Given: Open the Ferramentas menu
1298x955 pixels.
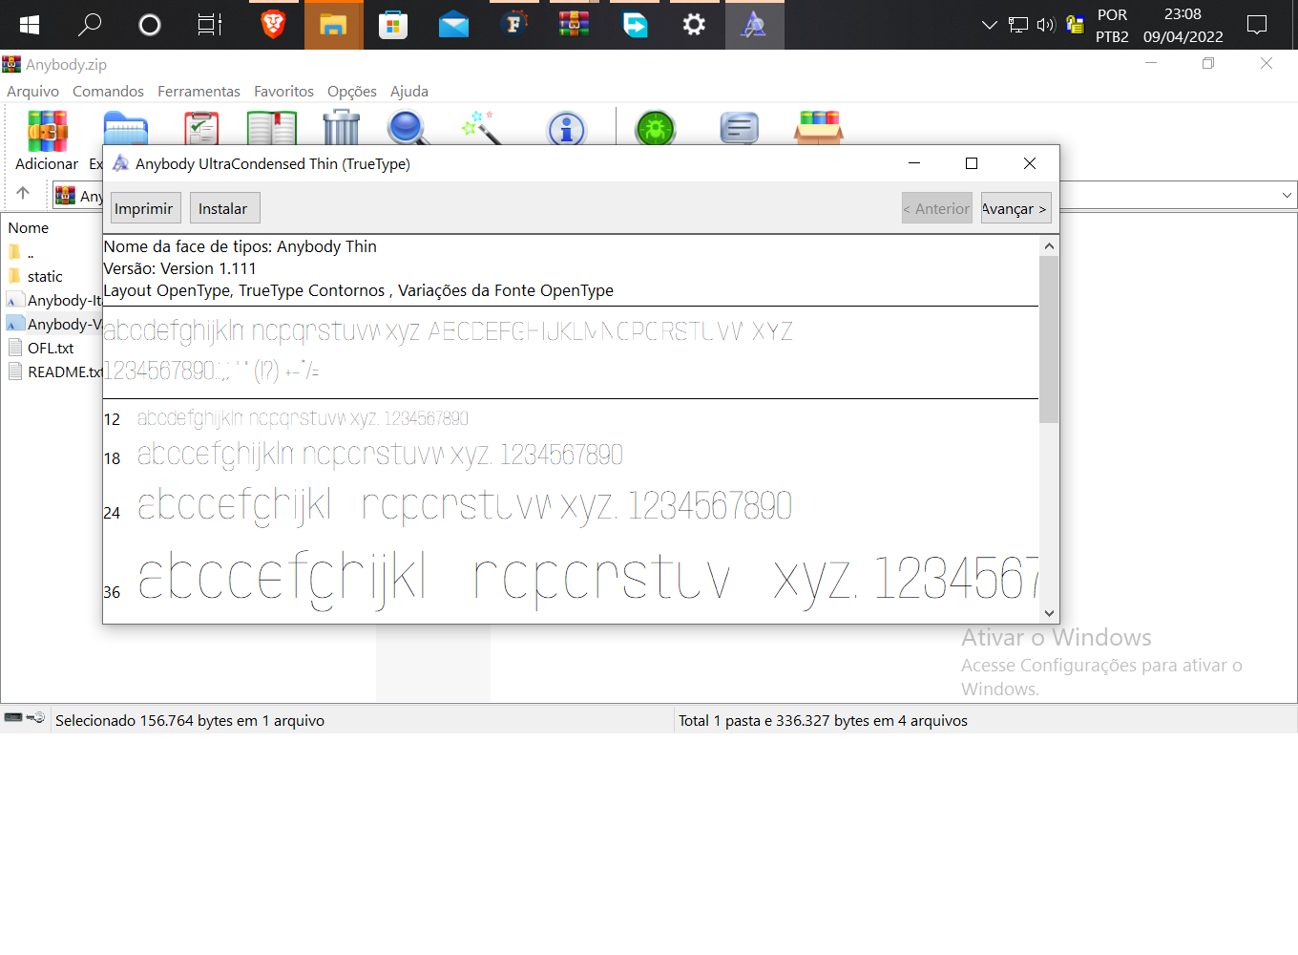Looking at the screenshot, I should click(x=199, y=92).
